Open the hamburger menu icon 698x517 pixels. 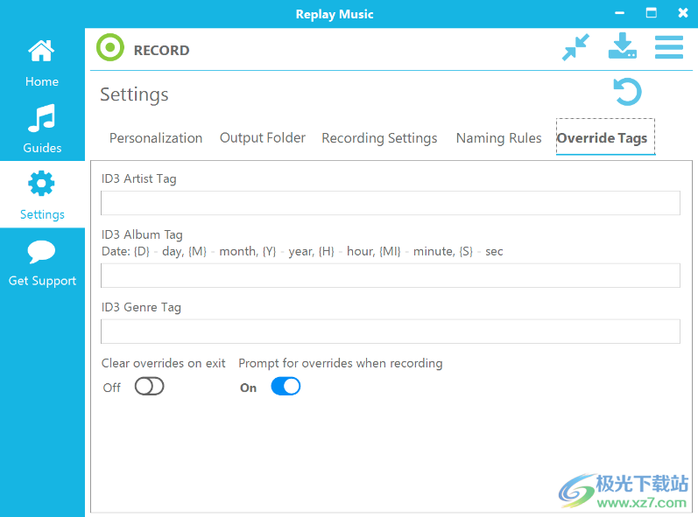(x=668, y=47)
